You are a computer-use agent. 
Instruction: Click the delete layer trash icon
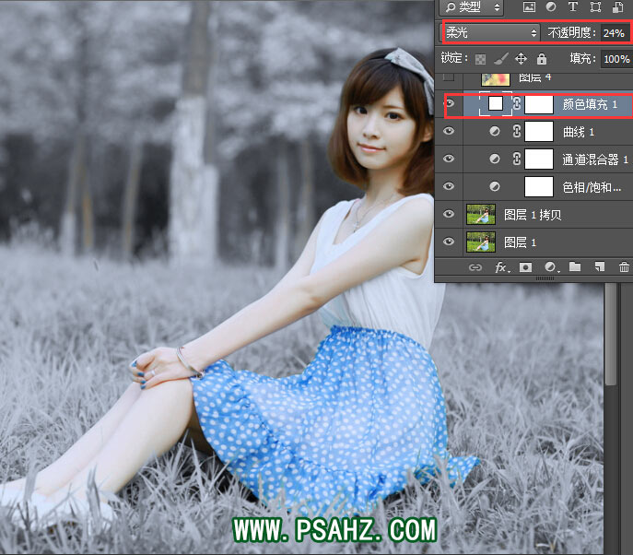point(623,267)
